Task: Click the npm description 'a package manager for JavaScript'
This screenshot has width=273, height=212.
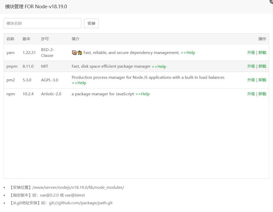Action: pos(103,94)
